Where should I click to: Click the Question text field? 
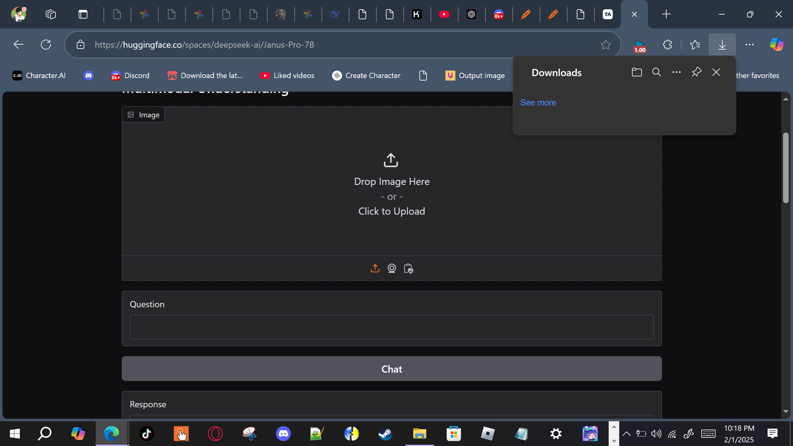tap(392, 327)
